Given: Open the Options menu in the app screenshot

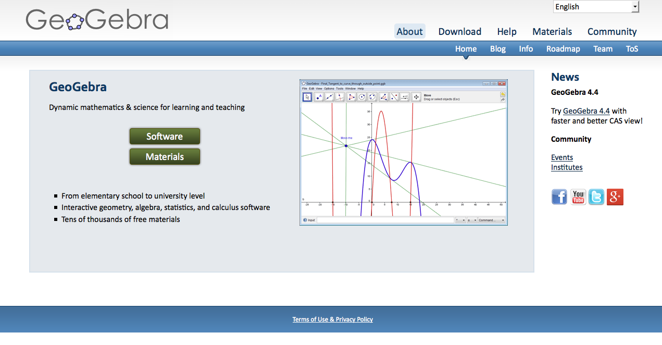Looking at the screenshot, I should pos(329,89).
